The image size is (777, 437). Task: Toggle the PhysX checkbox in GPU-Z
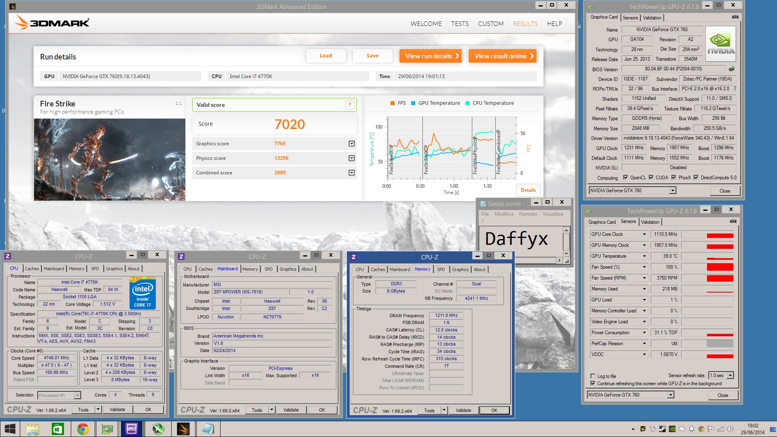(x=674, y=177)
